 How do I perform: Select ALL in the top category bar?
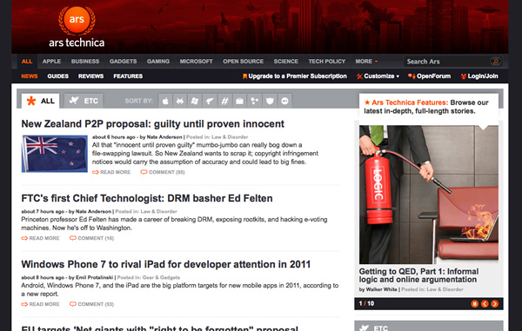[x=27, y=61]
